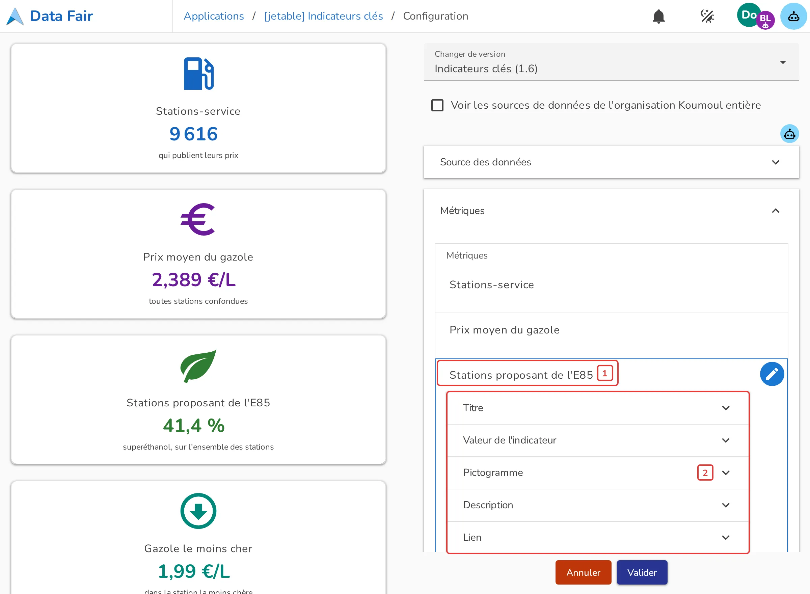Click the green leaf icon
Screen dimensions: 810x594
[198, 366]
